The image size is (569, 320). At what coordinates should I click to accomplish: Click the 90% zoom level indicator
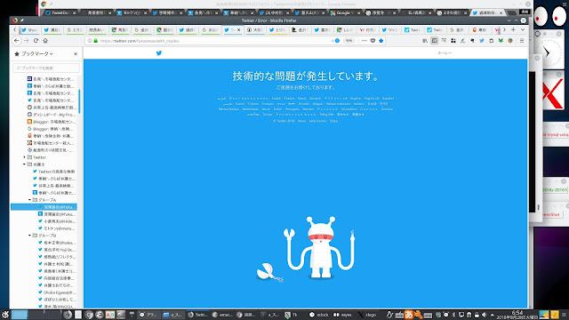pos(349,41)
